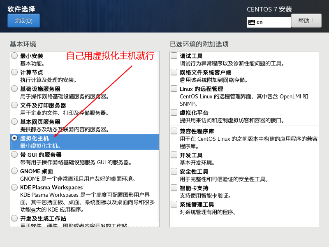Tick the 智能卡支持 checkbox
The height and width of the screenshot is (247, 329).
point(174,188)
